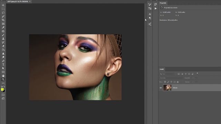
Task: Click the woman portrait on canvas
Action: coord(75,67)
